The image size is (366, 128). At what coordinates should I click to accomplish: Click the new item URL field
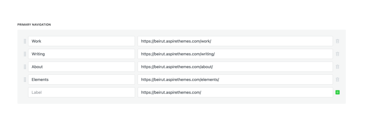pos(235,92)
